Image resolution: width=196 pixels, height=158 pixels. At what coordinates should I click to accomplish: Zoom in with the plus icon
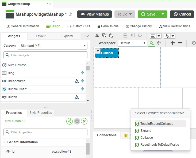pyautogui.click(x=173, y=43)
